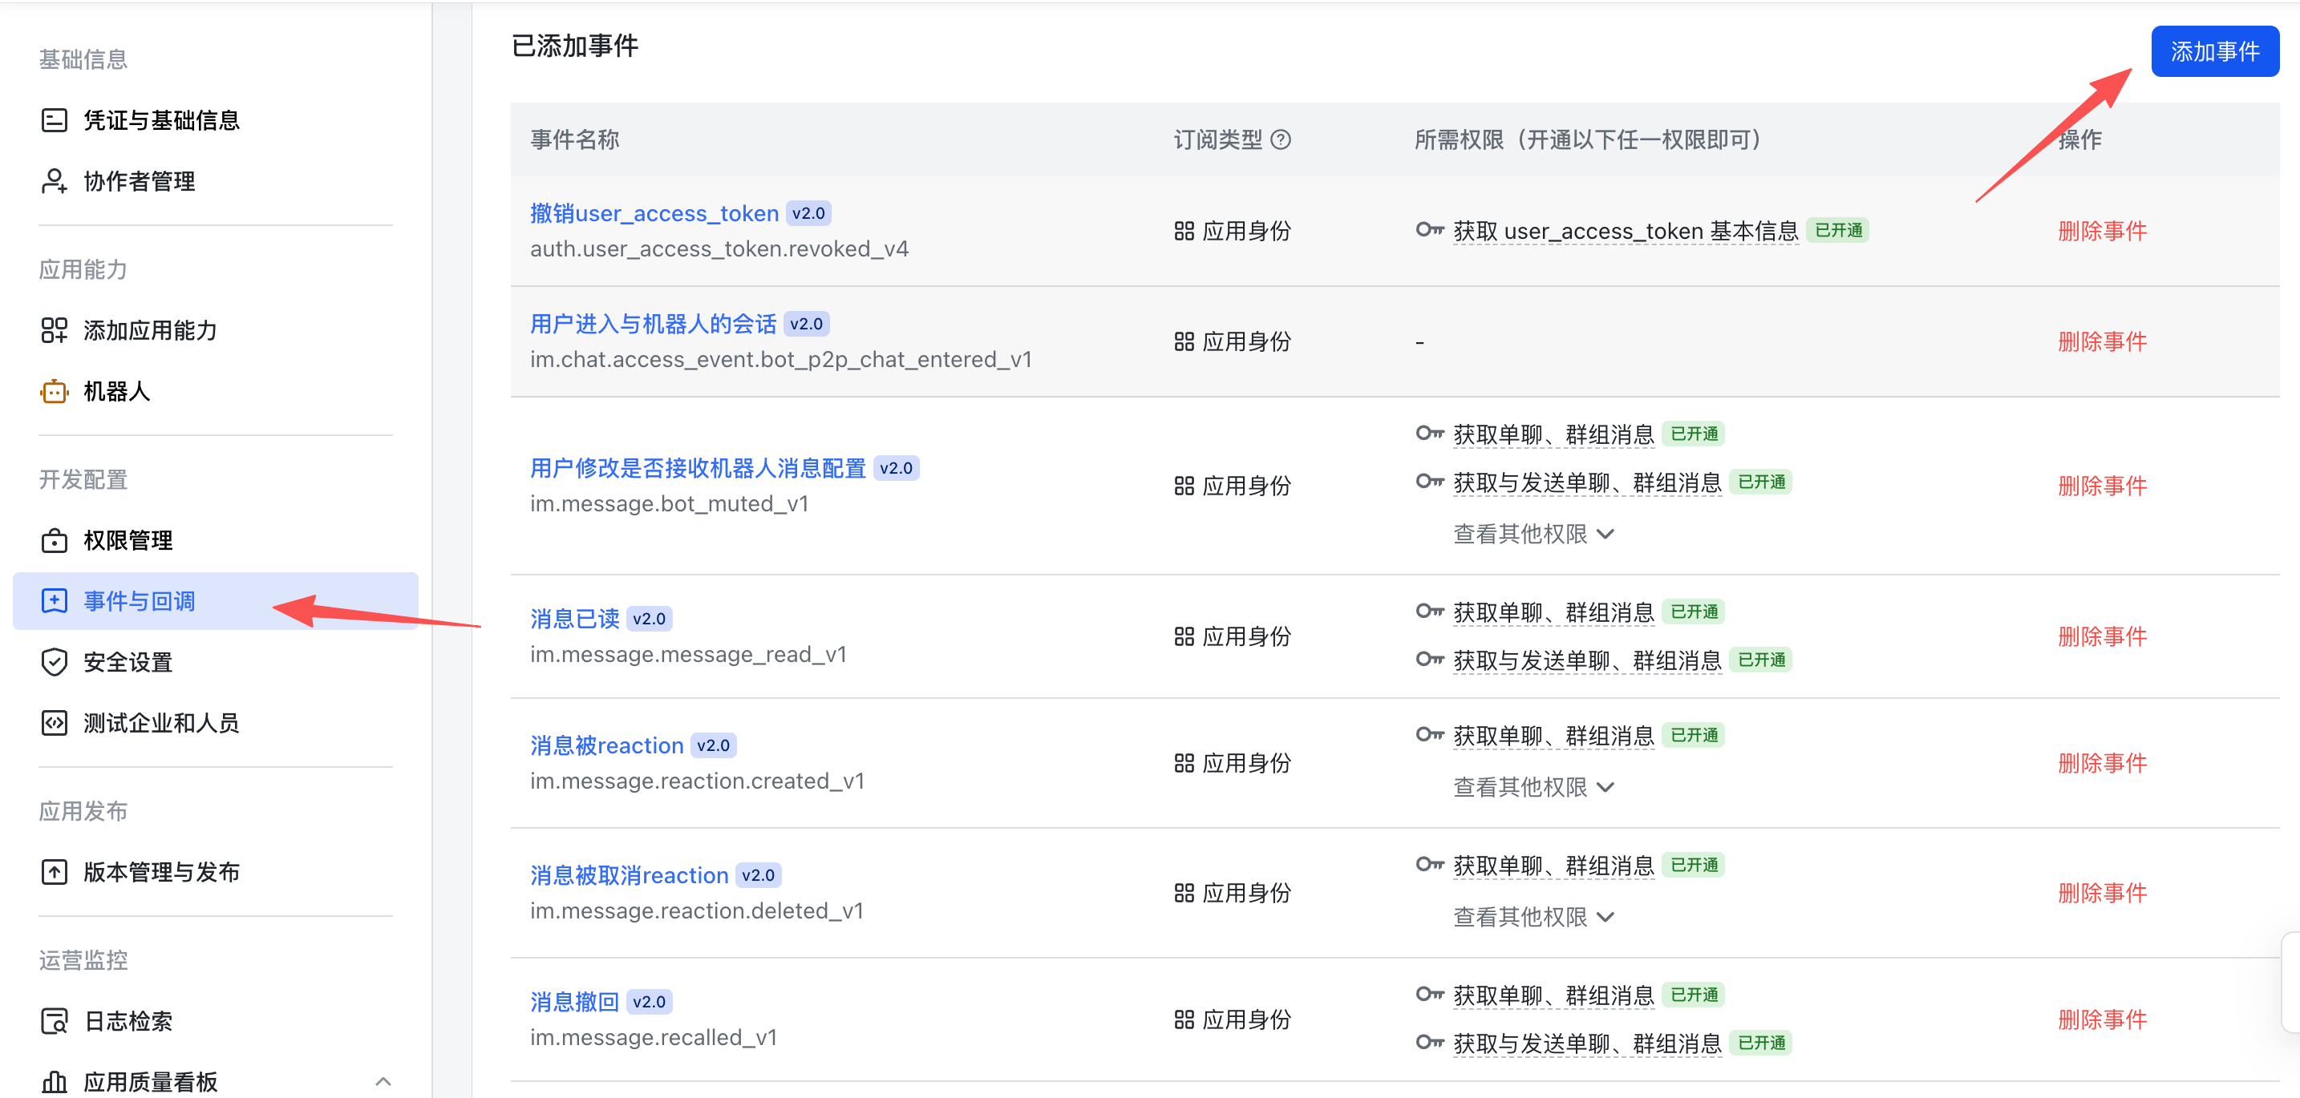
Task: Expand 查看其他权限 under bot_muted event
Action: (x=1533, y=534)
